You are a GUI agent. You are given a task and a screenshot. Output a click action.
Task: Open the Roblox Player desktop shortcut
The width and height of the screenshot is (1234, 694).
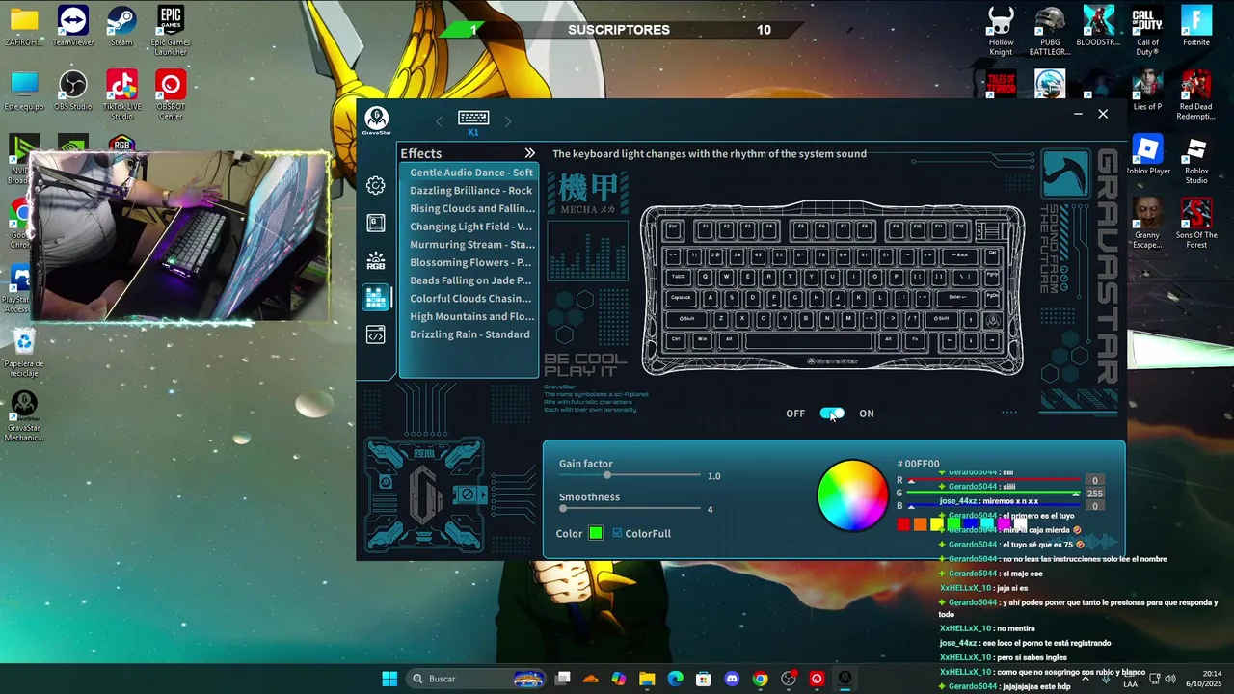[1147, 155]
